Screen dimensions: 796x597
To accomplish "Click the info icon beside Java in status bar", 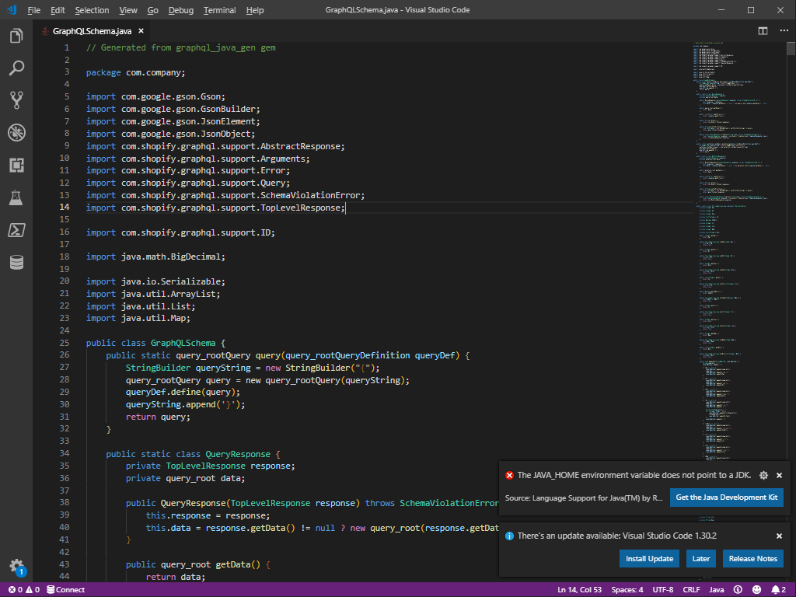I will pyautogui.click(x=738, y=589).
